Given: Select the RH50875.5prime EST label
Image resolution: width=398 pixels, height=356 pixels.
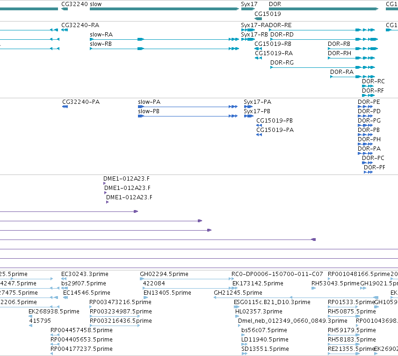Looking at the screenshot, I should tap(352, 312).
